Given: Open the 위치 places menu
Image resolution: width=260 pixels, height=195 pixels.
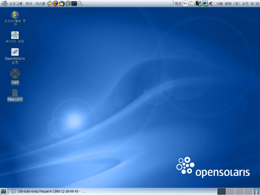Looking at the screenshot, I should coord(29,4).
